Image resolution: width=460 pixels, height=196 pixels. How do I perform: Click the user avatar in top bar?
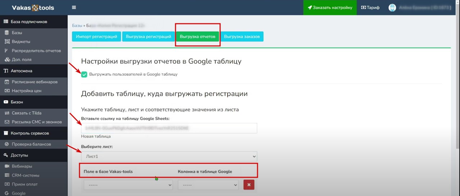tap(392, 8)
